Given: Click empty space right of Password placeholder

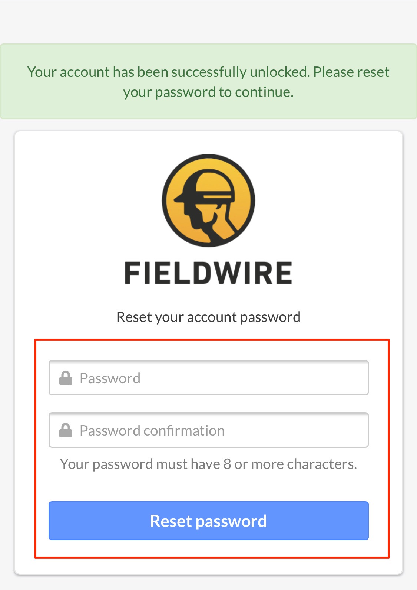Looking at the screenshot, I should [259, 378].
